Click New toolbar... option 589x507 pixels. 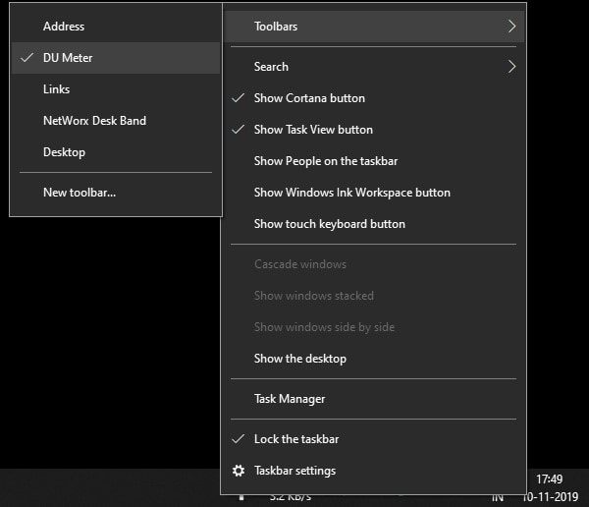[80, 193]
